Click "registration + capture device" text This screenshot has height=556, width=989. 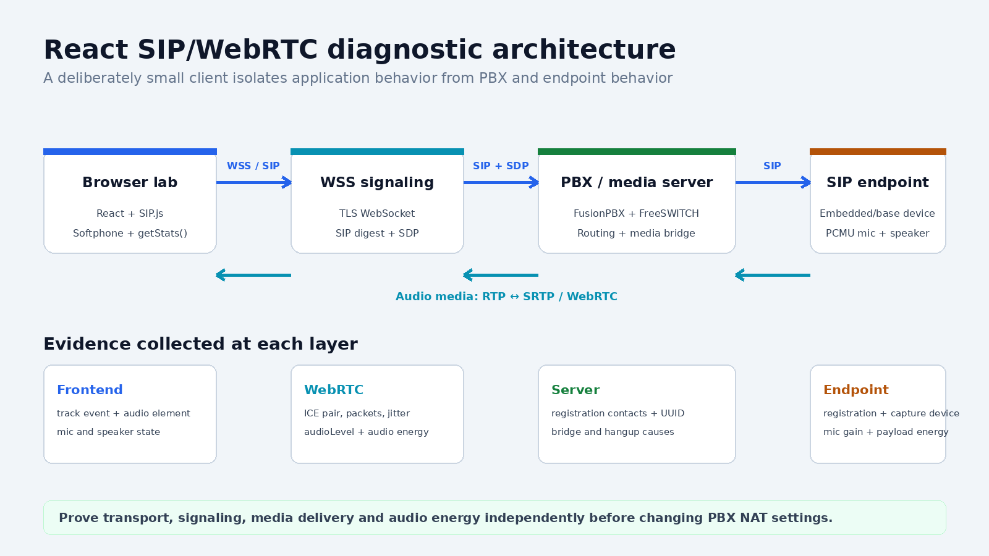coord(891,413)
